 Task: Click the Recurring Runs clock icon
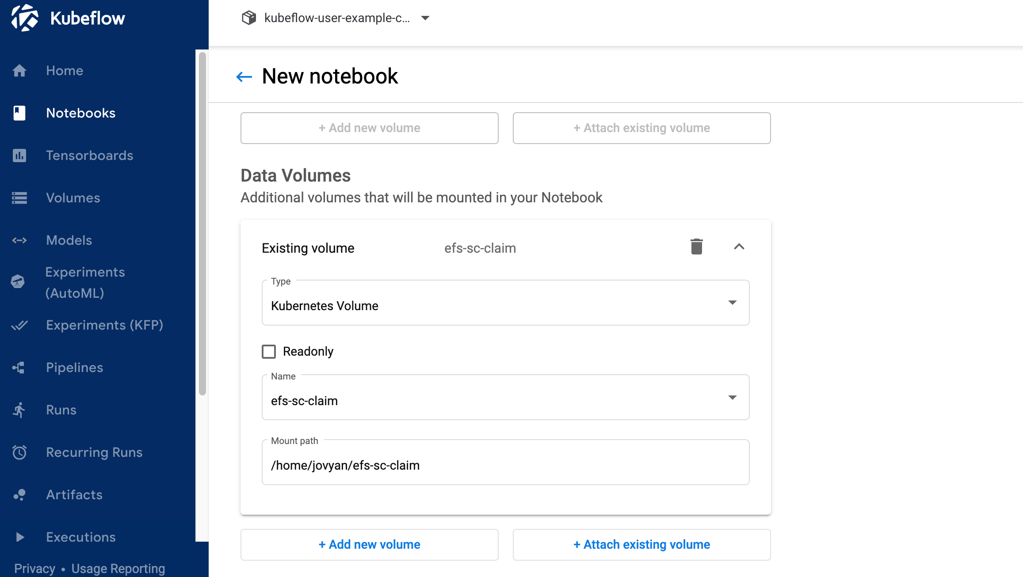point(19,452)
